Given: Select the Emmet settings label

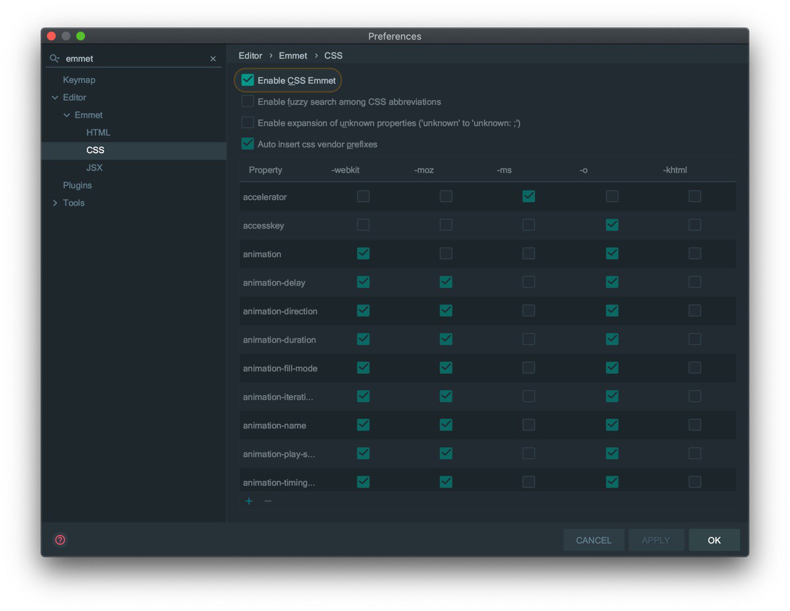Looking at the screenshot, I should tap(89, 115).
